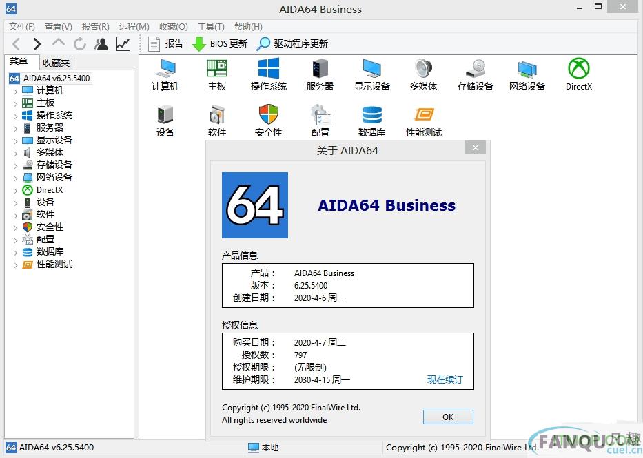Click the blue 64 logo in About dialog
Viewport: 643px width, 458px height.
pos(255,205)
